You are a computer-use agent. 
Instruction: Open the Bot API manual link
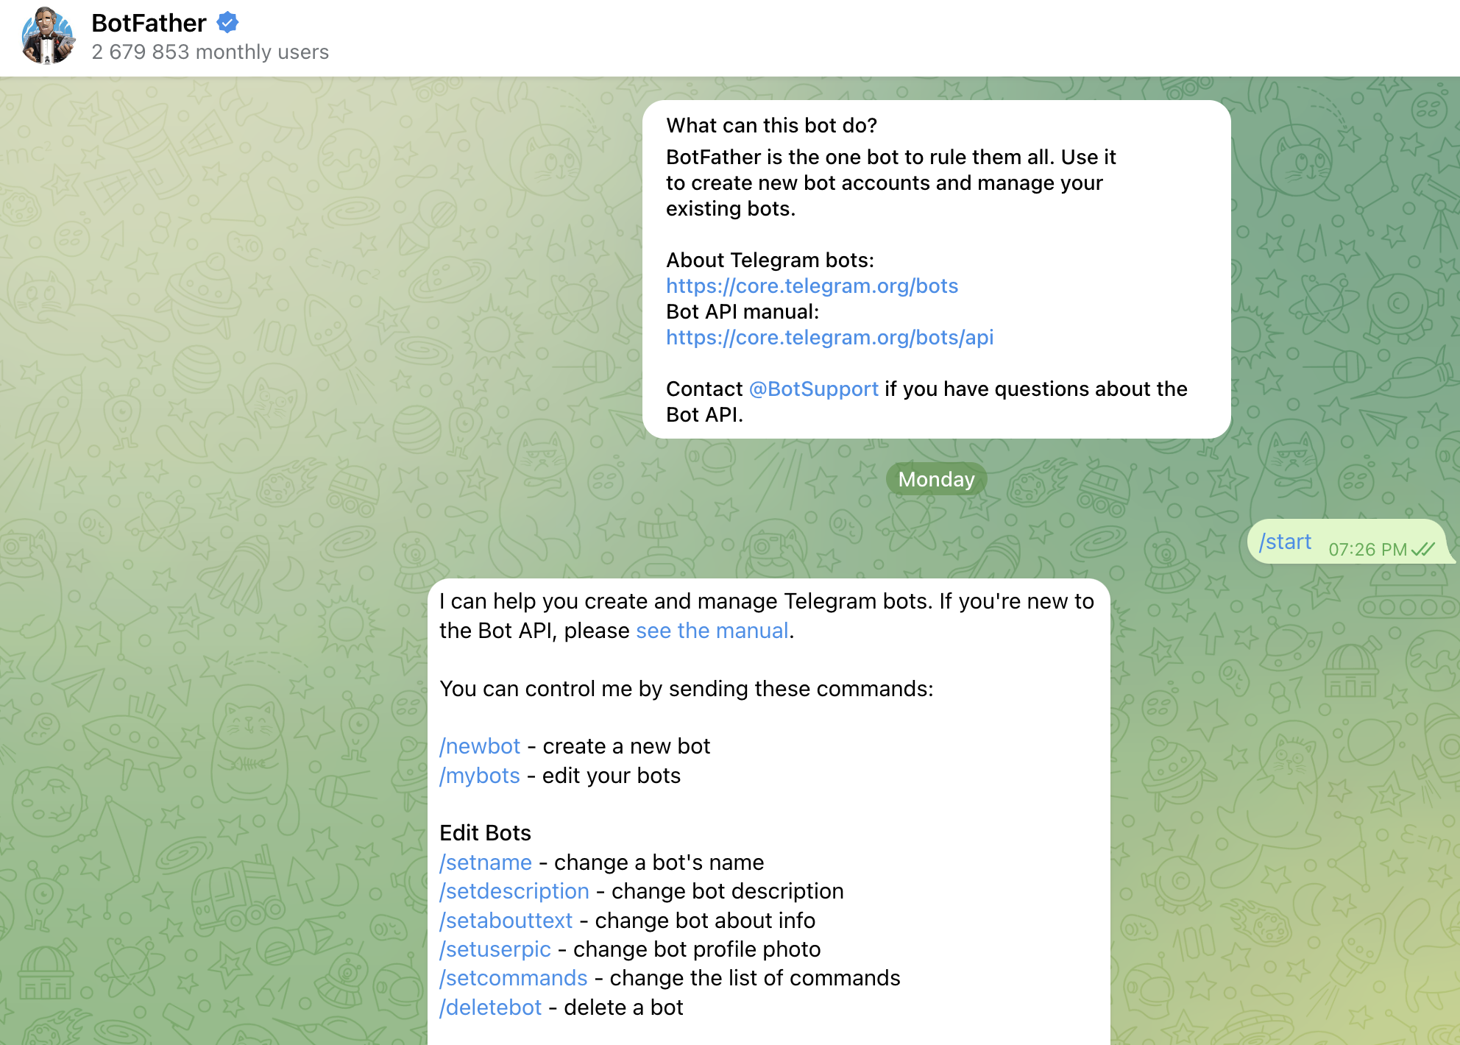tap(829, 337)
